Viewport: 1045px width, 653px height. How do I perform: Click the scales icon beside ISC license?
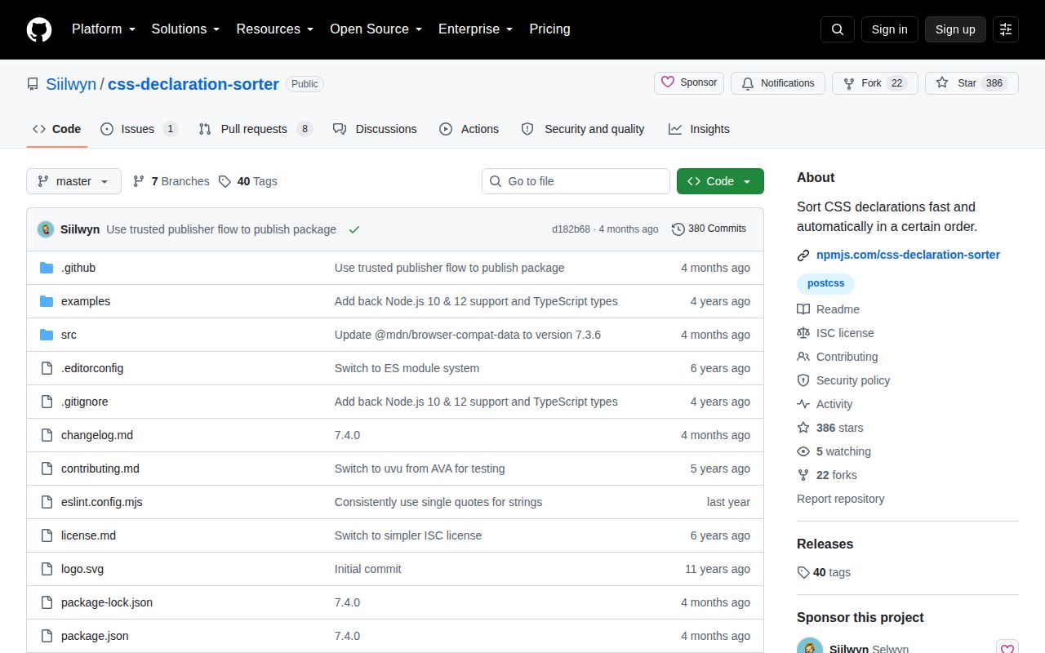[x=803, y=333]
